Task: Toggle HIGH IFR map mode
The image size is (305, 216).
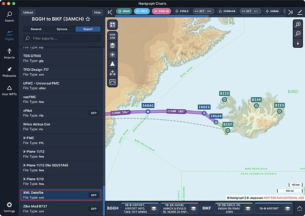Action: [113, 37]
